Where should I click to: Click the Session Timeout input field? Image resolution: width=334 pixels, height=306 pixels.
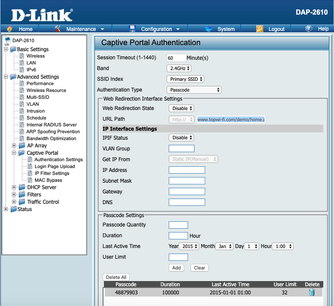coord(176,58)
